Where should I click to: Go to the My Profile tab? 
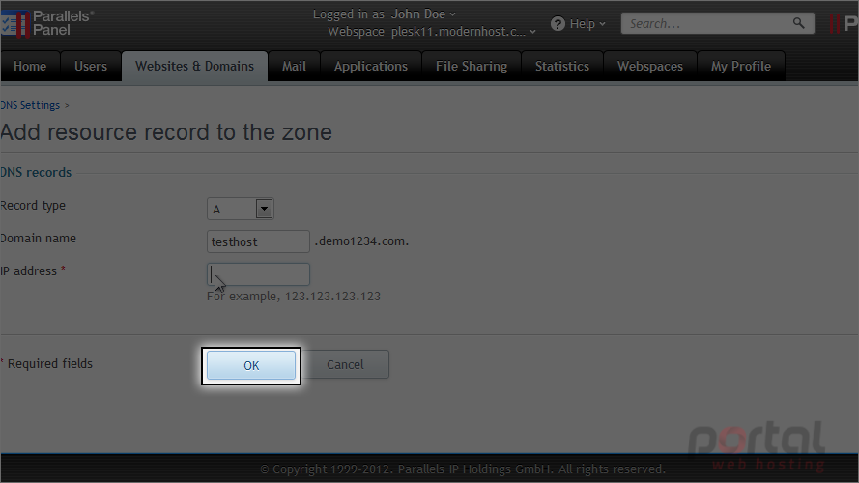(x=741, y=67)
